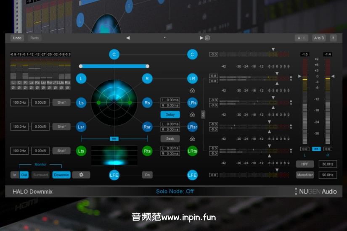The height and width of the screenshot is (231, 347).
Task: Enable the HPF filter
Action: pos(305,164)
